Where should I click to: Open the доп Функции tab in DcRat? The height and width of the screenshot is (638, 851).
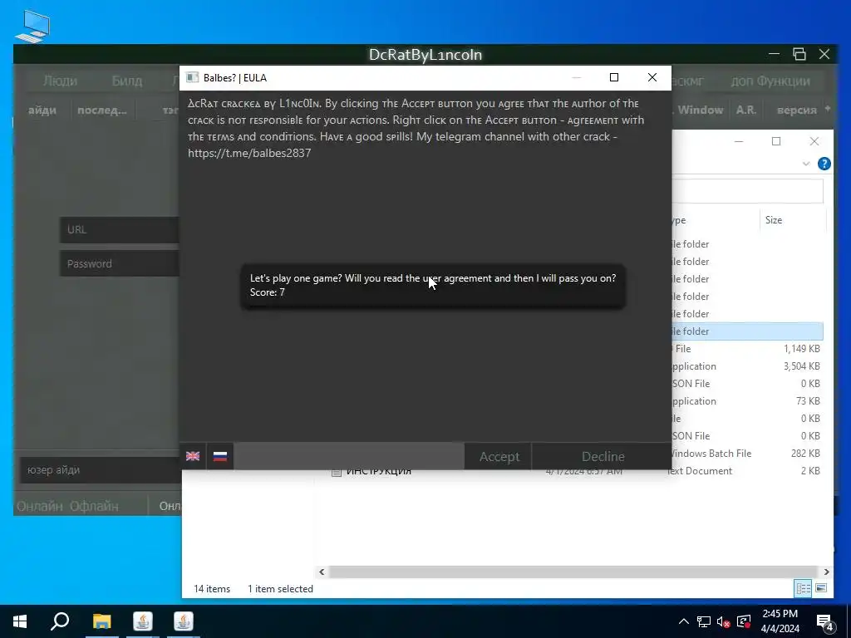coord(770,81)
